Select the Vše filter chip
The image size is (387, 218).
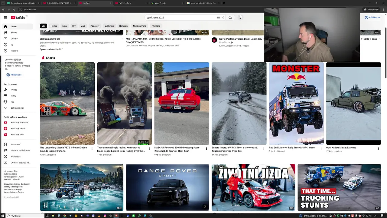[44, 26]
